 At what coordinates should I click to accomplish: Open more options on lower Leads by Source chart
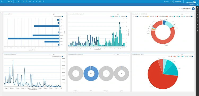click(114, 54)
